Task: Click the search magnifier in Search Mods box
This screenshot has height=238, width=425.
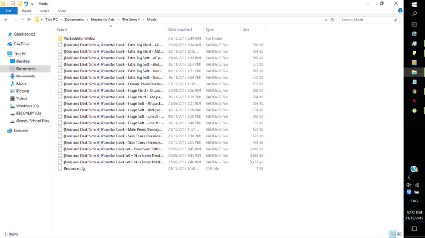Action: [x=396, y=20]
